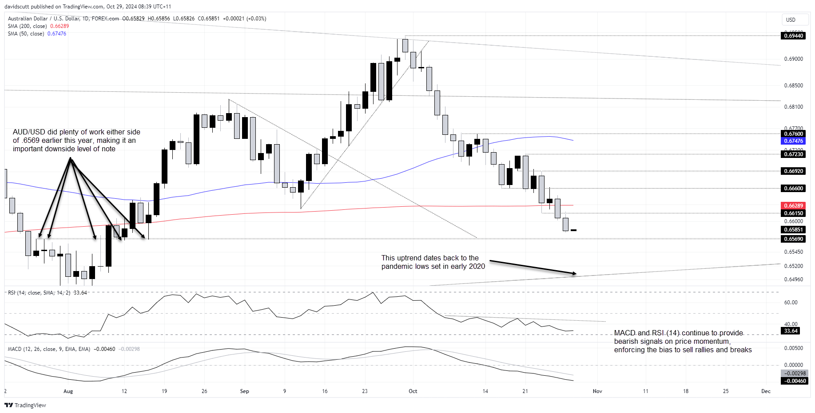The width and height of the screenshot is (815, 413).
Task: Select the RSI (14, close, SMA, 14, 2) legend
Action: [47, 293]
